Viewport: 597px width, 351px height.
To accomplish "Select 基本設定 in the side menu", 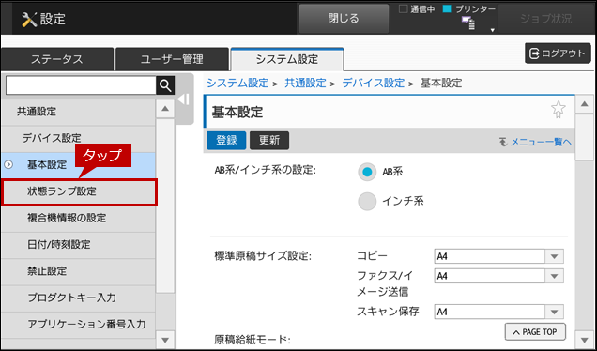I will pos(78,165).
